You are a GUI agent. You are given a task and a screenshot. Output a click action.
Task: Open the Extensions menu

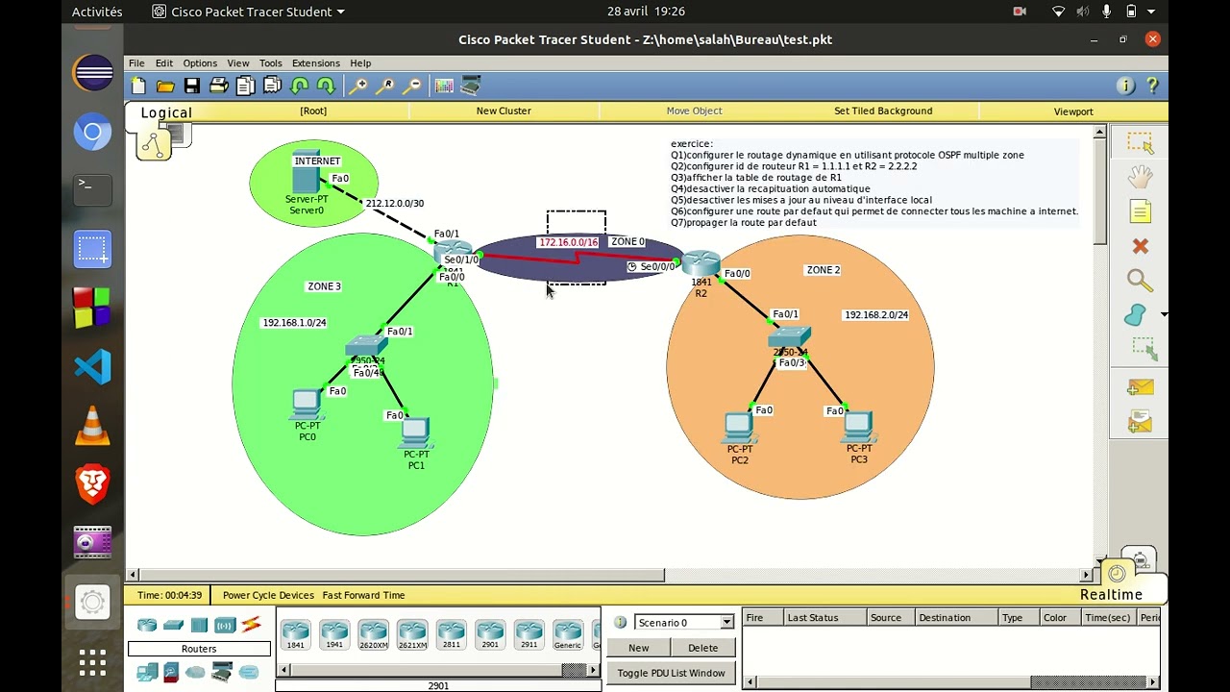tap(316, 62)
